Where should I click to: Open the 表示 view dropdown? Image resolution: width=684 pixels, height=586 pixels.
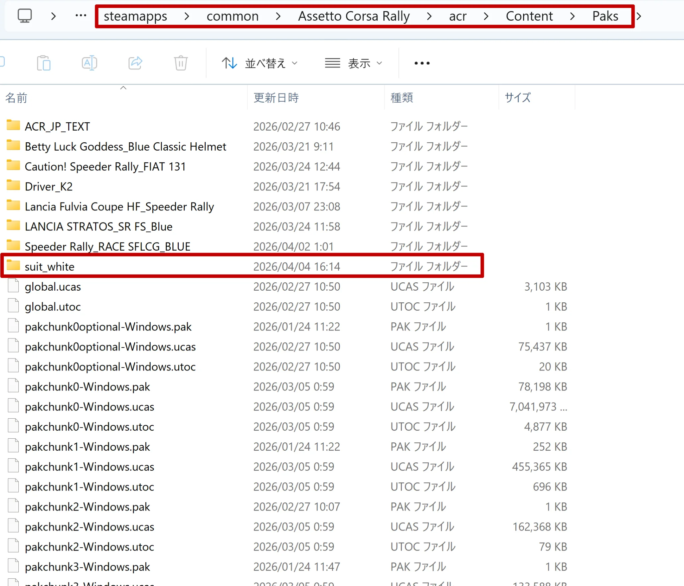[354, 63]
